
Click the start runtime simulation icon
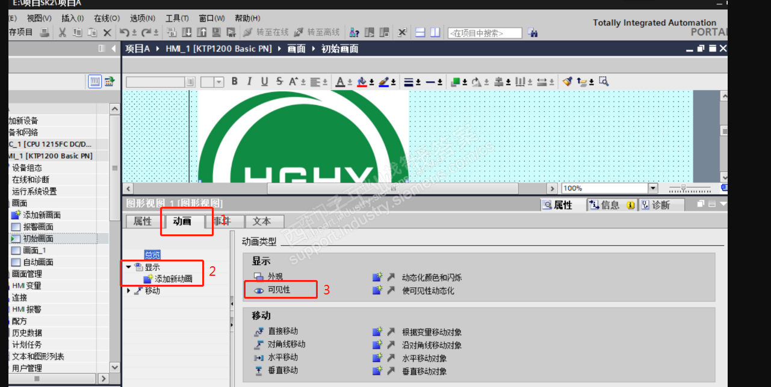[x=231, y=32]
